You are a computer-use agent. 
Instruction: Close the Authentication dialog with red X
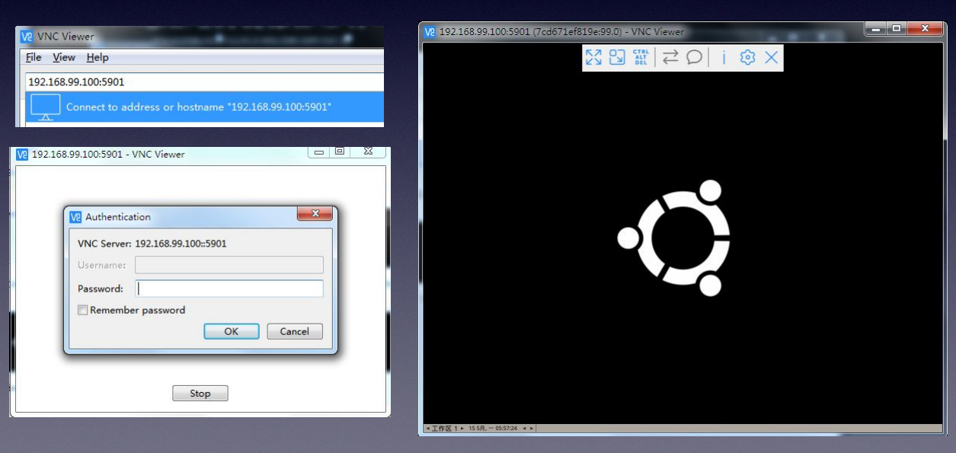pos(315,214)
